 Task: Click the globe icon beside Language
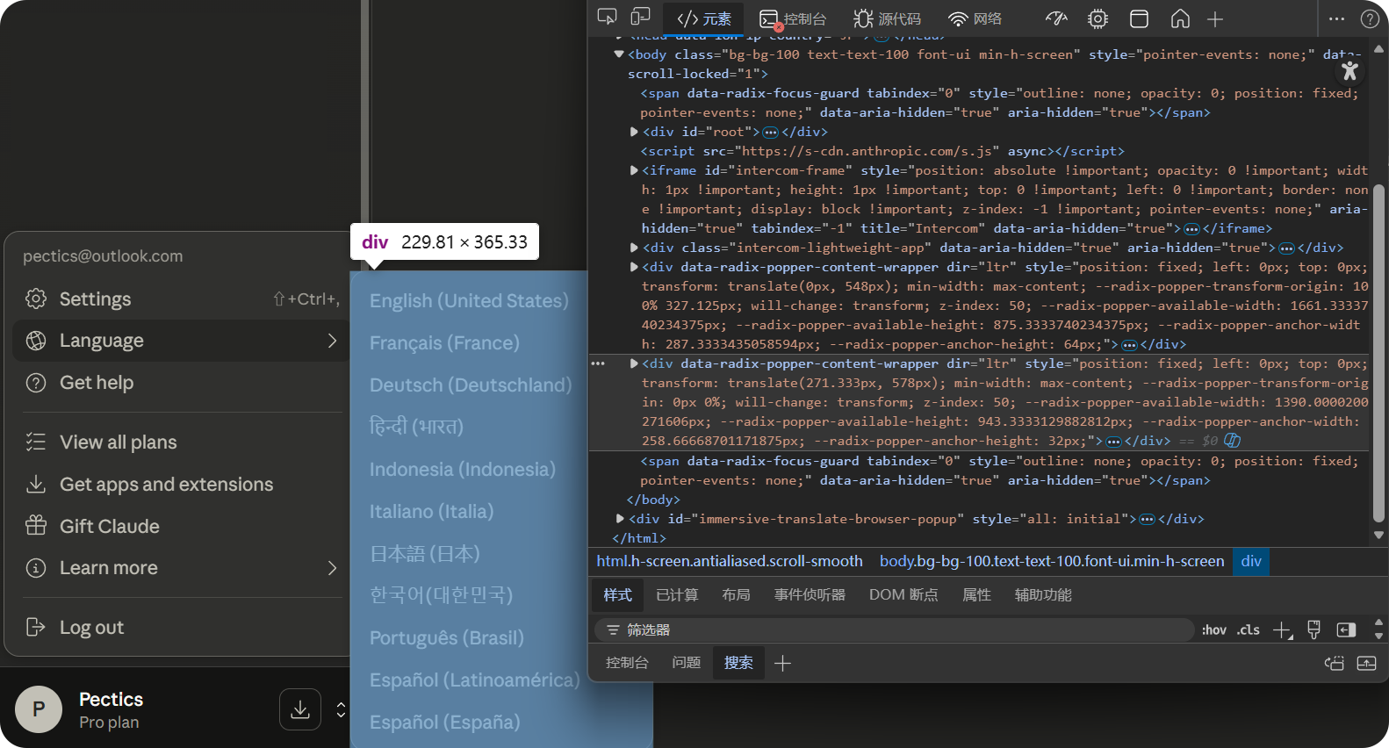tap(36, 341)
